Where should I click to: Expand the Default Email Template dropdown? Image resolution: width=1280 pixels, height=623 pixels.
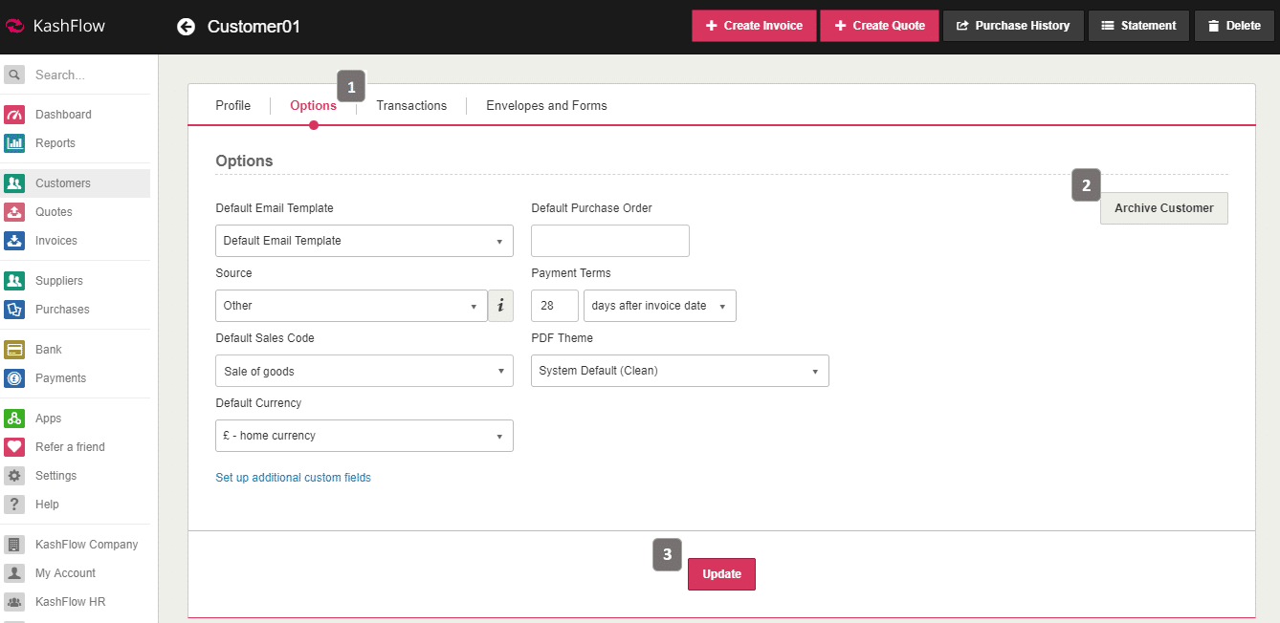[x=364, y=241]
